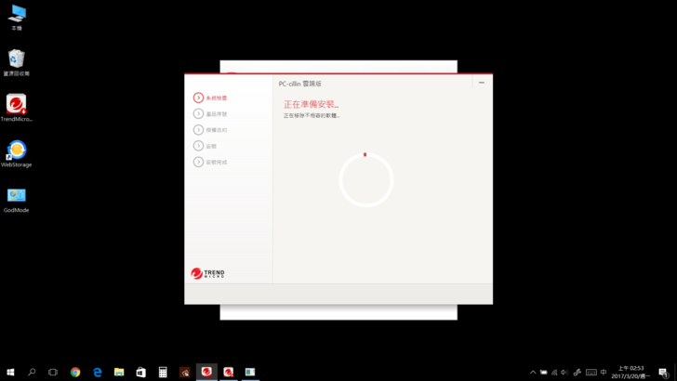Select the 系統檢查 step in installer sidebar
Viewport: 677px width, 381px height.
click(x=210, y=98)
